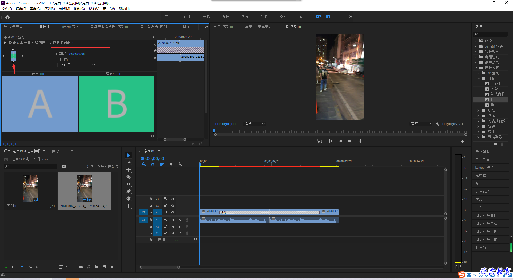Click the filter bin camera icon
The image size is (513, 280).
tap(64, 166)
